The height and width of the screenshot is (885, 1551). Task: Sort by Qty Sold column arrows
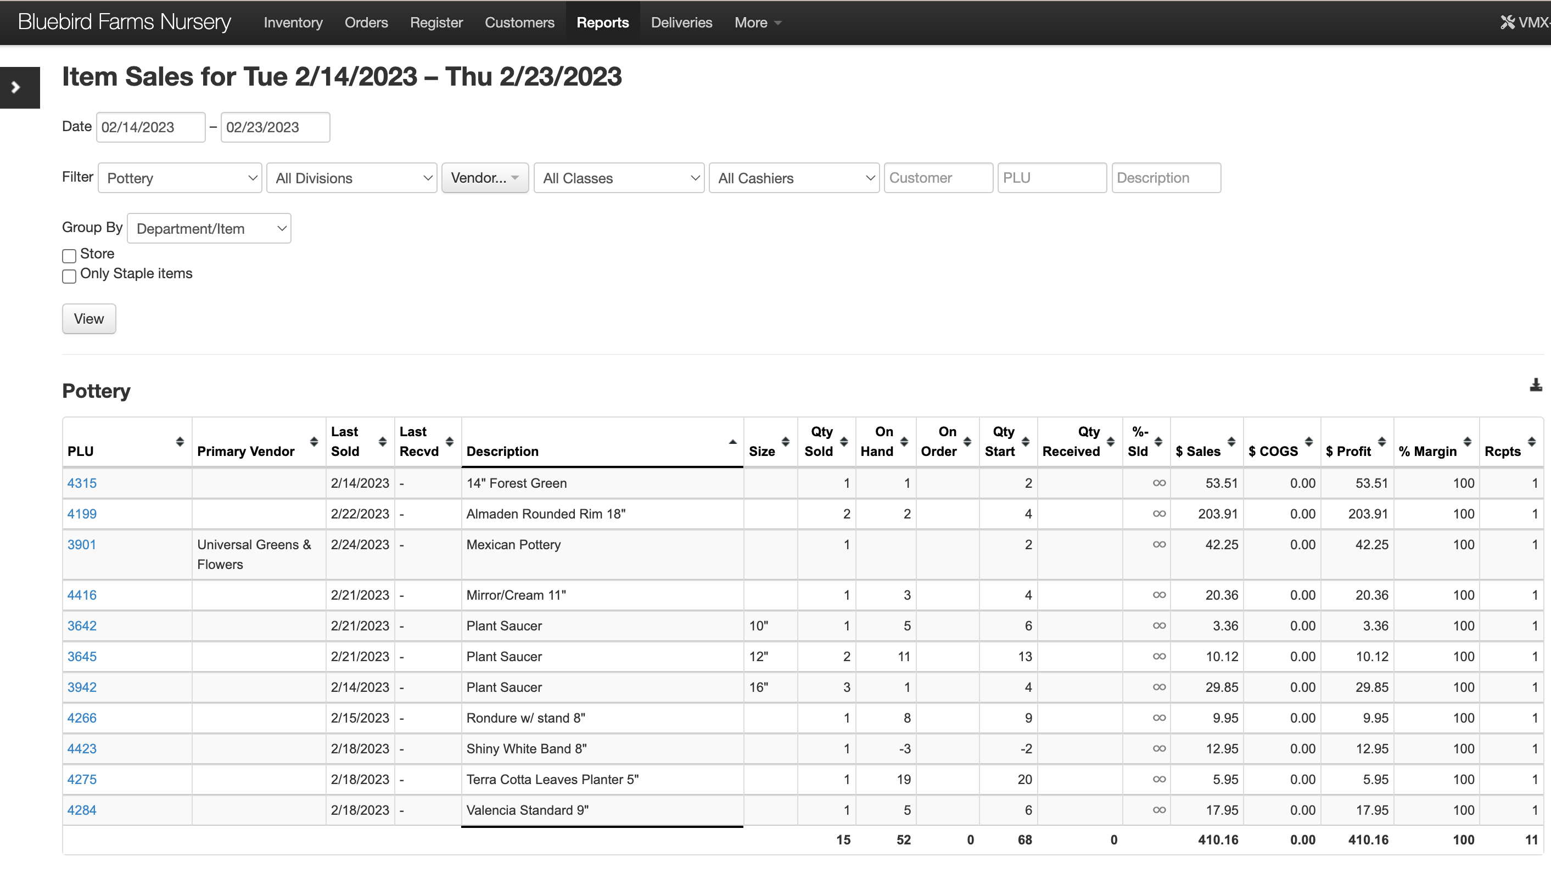point(844,442)
